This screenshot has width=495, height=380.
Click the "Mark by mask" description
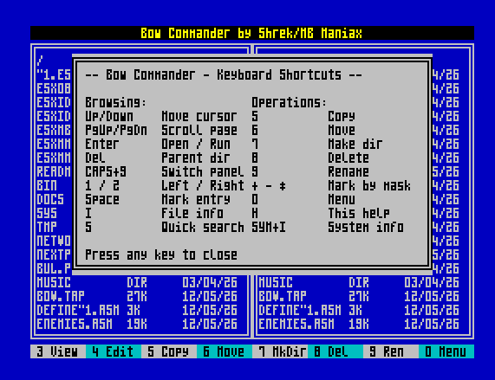[369, 185]
